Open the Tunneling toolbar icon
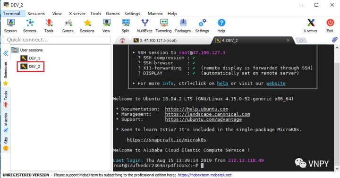 pos(163,25)
